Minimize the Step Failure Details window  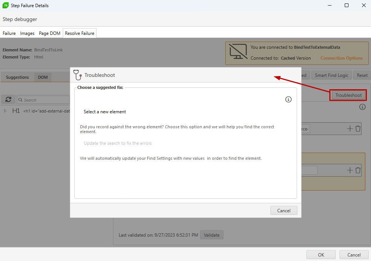pyautogui.click(x=329, y=5)
